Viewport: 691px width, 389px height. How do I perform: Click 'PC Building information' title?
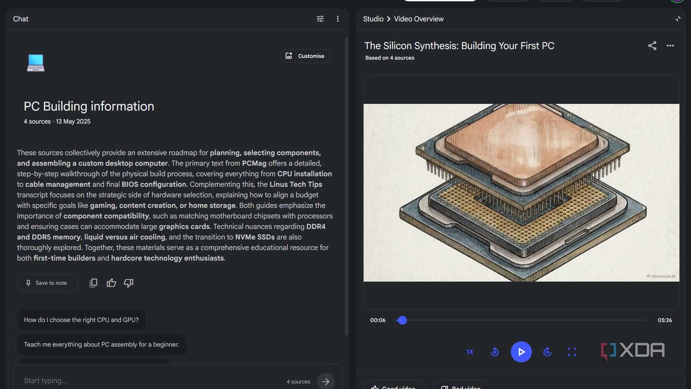click(x=89, y=106)
